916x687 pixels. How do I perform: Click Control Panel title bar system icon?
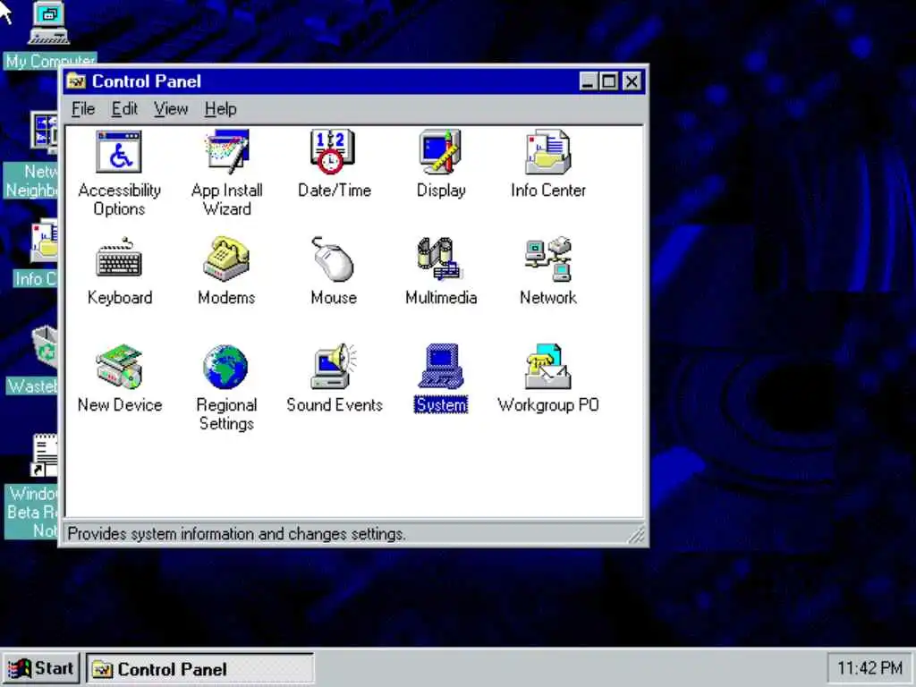point(77,81)
